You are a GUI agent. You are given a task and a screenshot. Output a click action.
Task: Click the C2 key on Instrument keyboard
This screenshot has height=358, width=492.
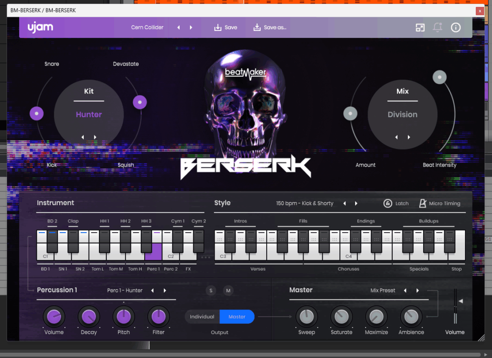(171, 256)
